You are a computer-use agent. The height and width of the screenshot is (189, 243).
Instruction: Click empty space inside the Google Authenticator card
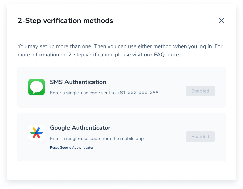point(155,152)
